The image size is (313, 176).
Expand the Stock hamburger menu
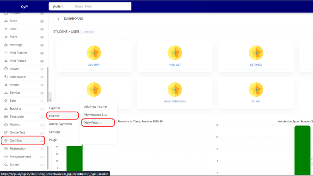[42, 21]
